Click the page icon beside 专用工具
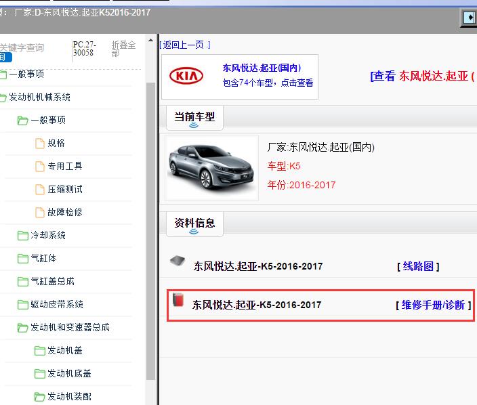Image resolution: width=477 pixels, height=405 pixels. click(x=40, y=167)
